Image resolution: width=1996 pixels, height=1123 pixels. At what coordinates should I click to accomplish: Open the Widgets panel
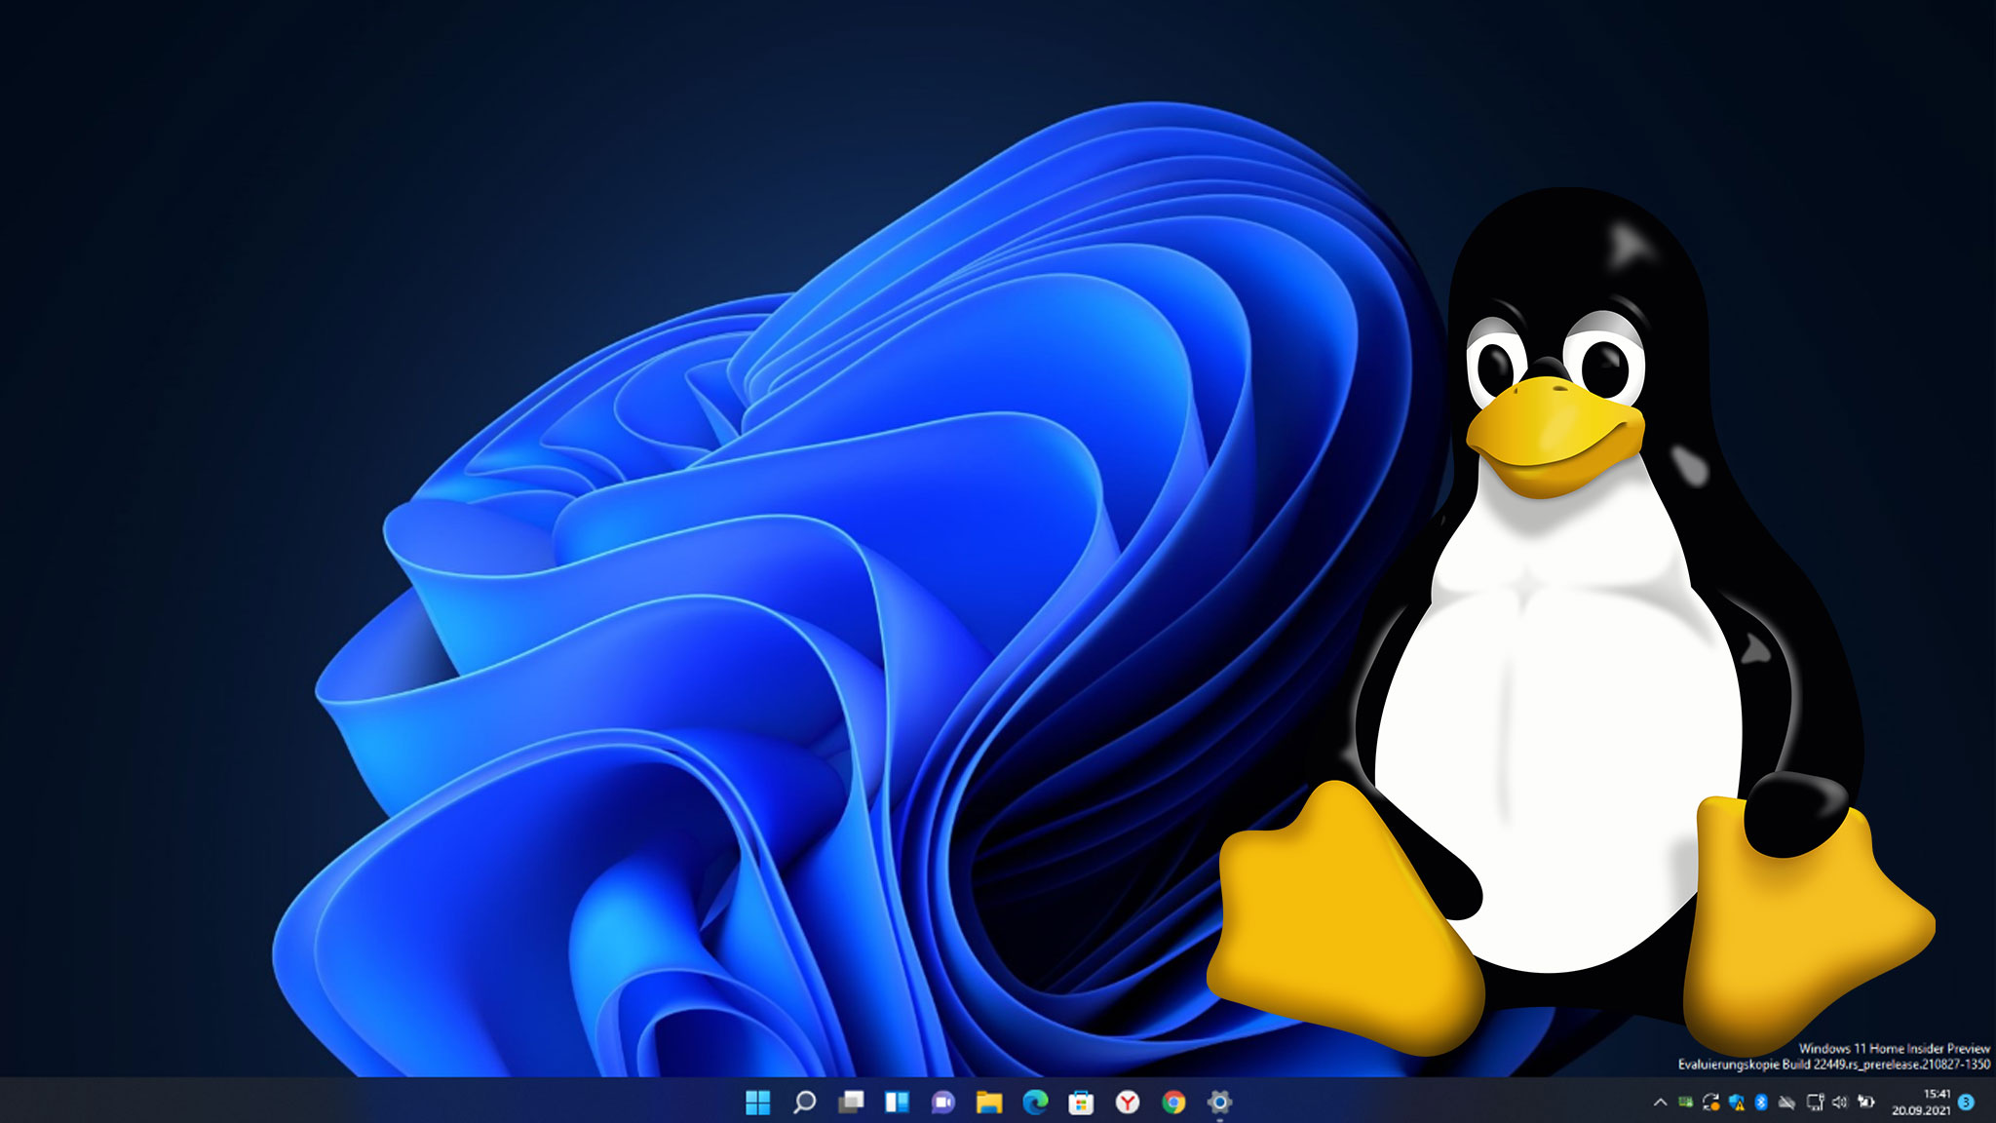[x=897, y=1103]
